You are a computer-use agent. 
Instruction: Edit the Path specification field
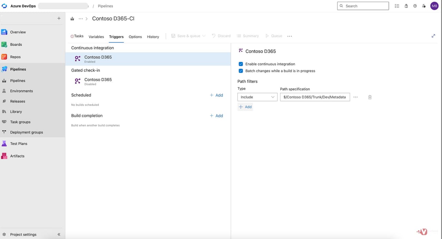(x=315, y=97)
